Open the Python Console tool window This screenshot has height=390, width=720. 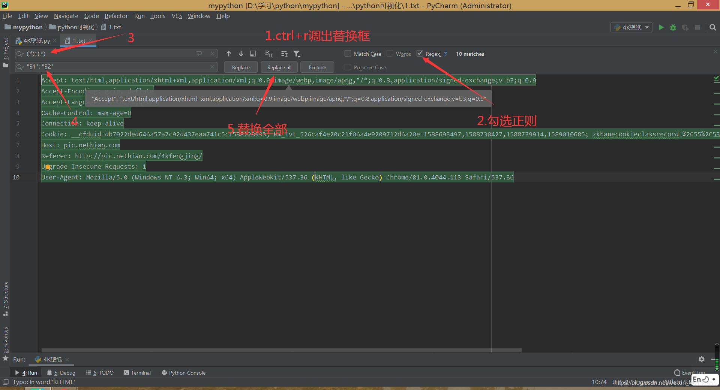point(184,373)
